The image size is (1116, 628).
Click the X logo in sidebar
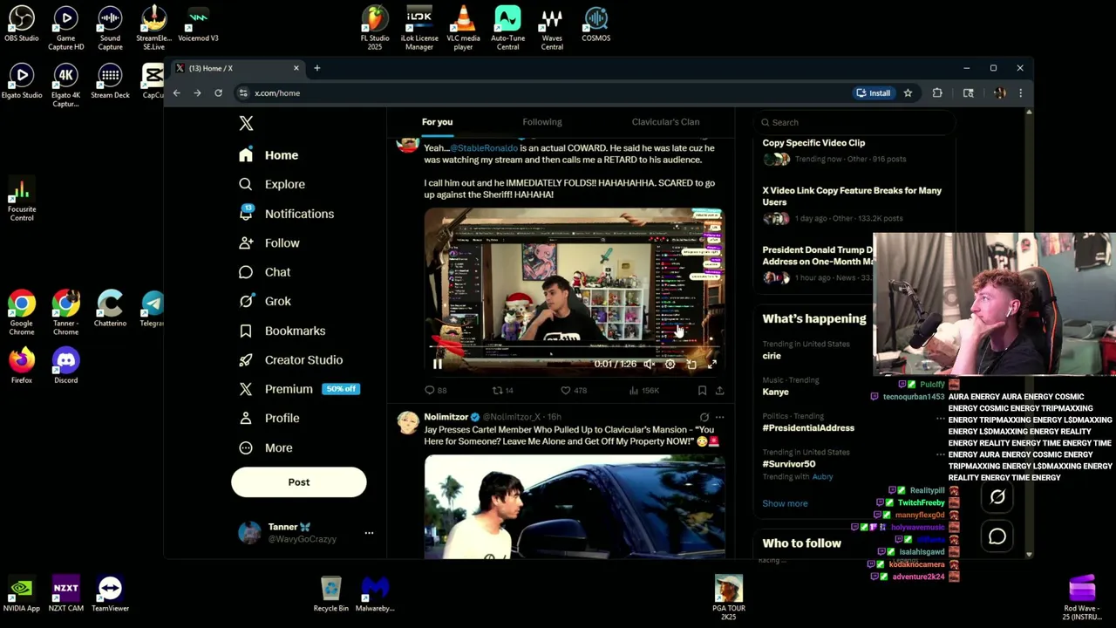pyautogui.click(x=246, y=124)
